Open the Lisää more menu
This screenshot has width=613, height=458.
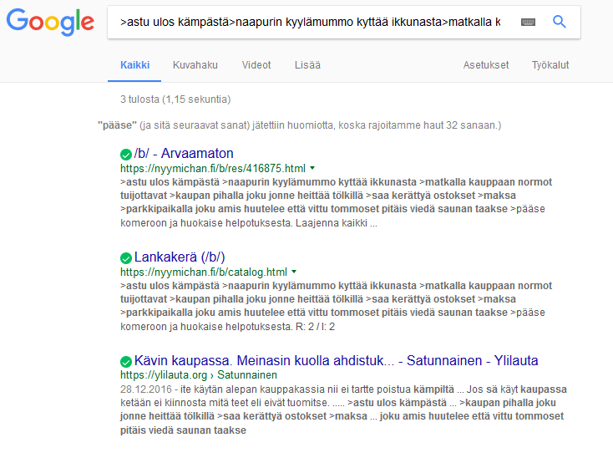[307, 65]
